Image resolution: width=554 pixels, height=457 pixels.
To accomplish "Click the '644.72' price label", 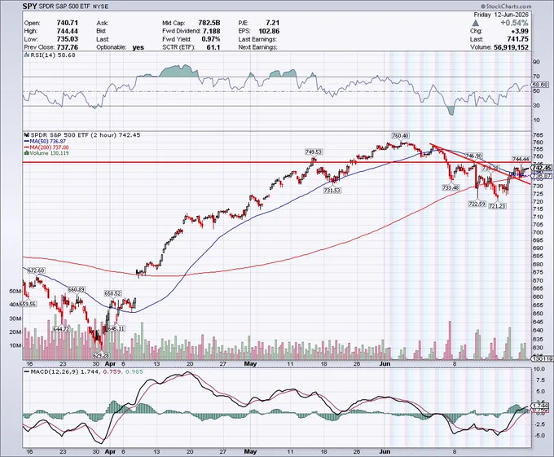I will [61, 329].
